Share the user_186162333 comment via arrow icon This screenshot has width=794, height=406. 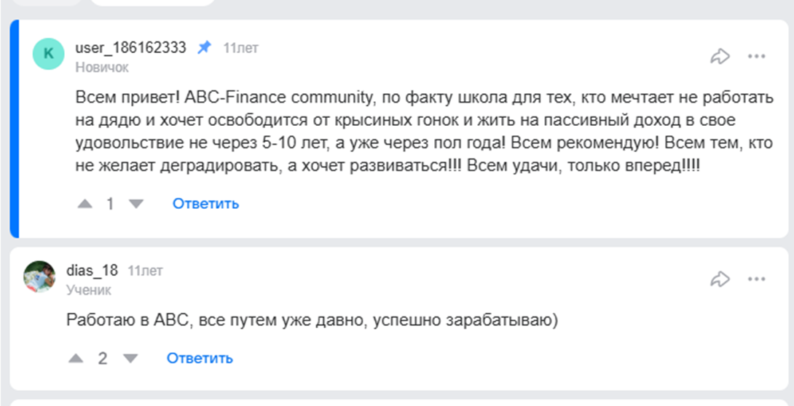[x=720, y=56]
